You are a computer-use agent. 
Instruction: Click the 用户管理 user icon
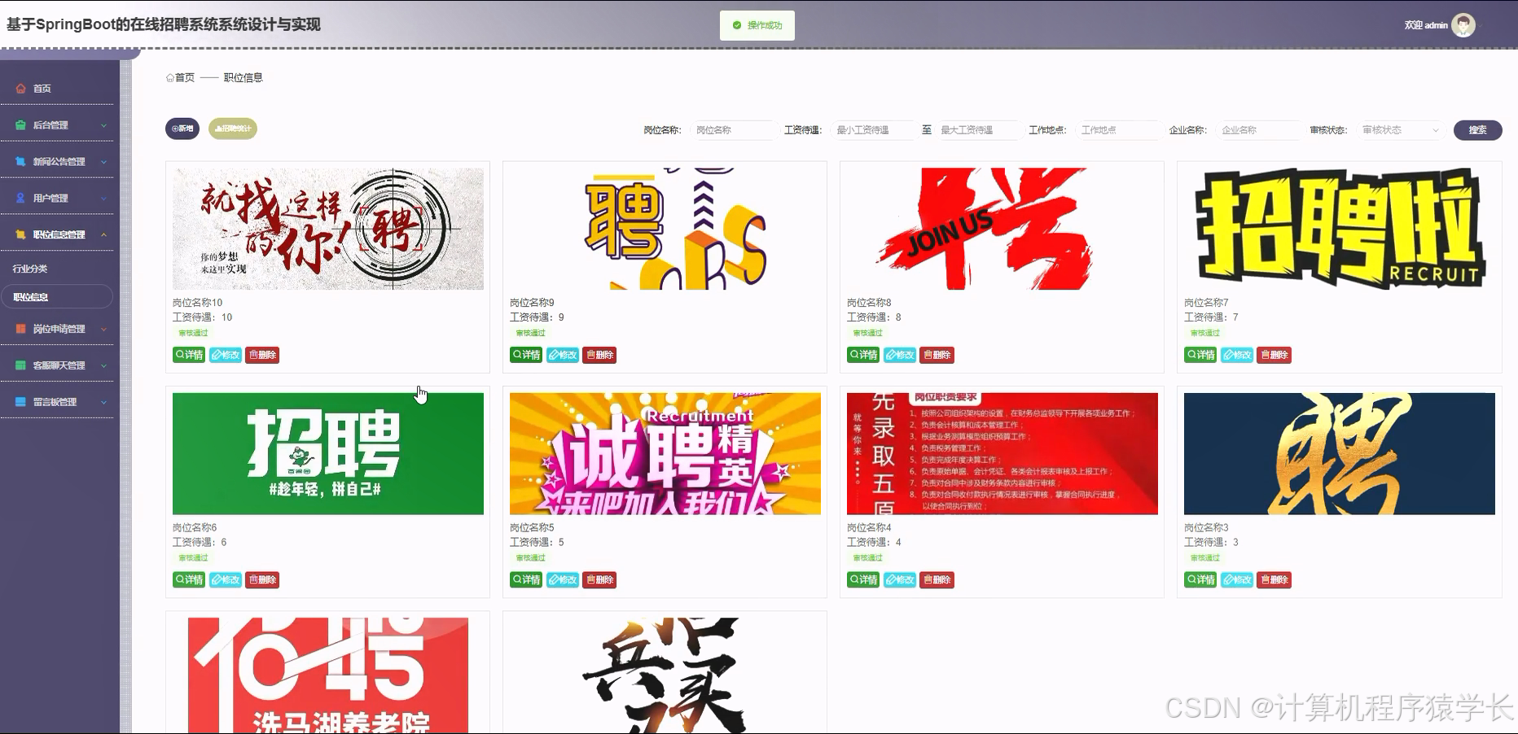click(20, 198)
